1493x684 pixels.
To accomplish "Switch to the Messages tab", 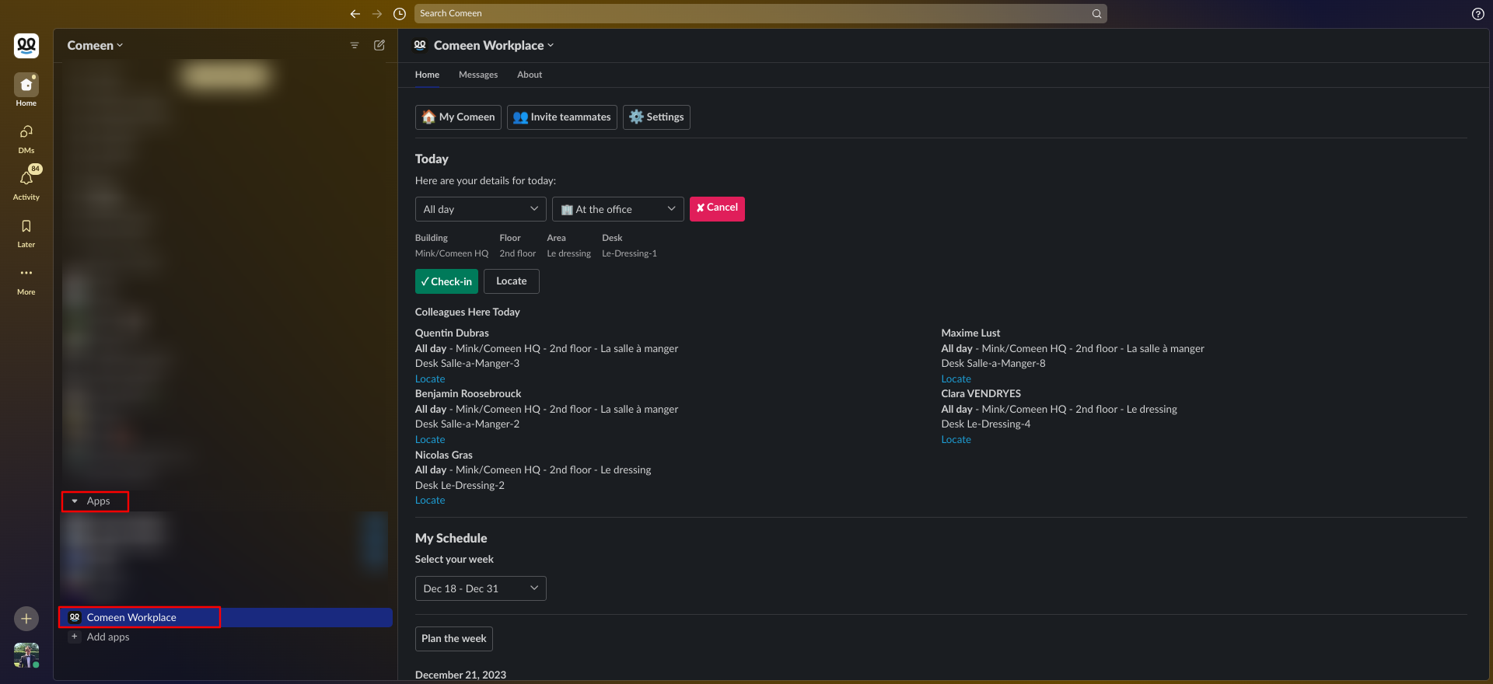I will coord(478,75).
